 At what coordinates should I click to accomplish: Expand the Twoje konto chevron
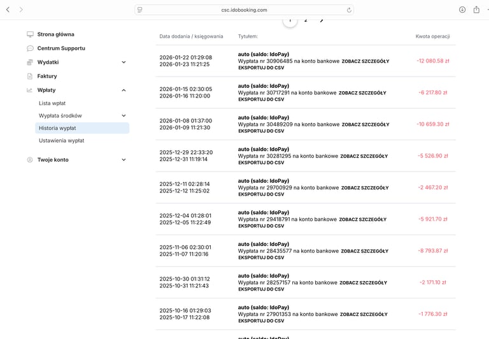[124, 159]
